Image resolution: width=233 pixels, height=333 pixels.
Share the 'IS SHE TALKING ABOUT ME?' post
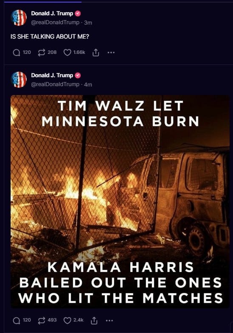(x=96, y=53)
